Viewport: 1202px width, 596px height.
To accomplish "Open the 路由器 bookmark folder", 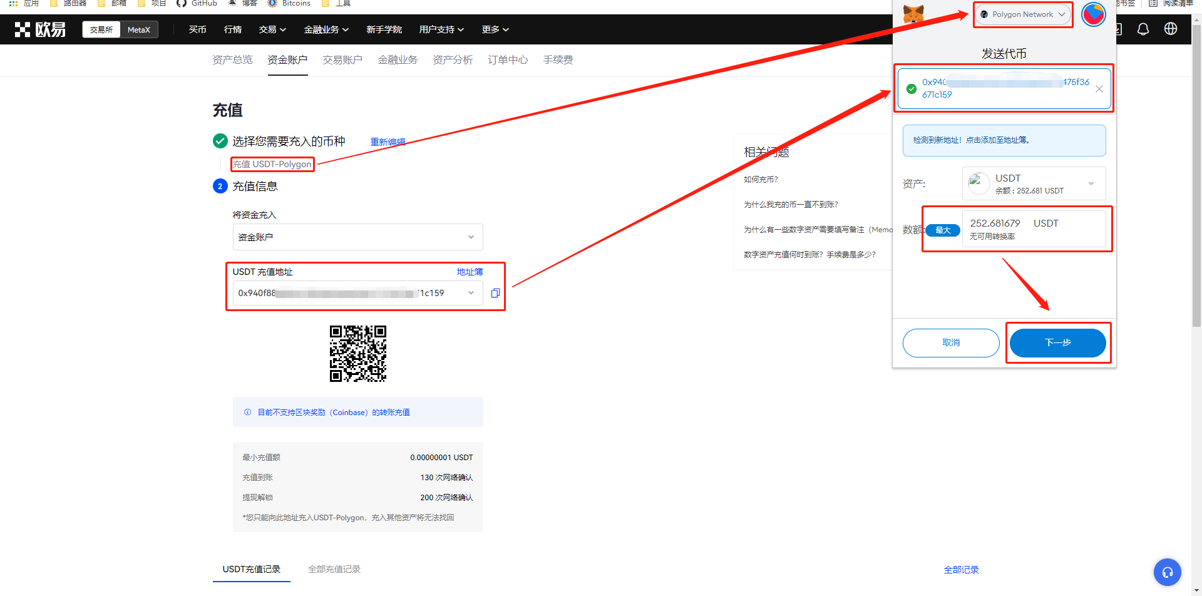I will tap(68, 3).
